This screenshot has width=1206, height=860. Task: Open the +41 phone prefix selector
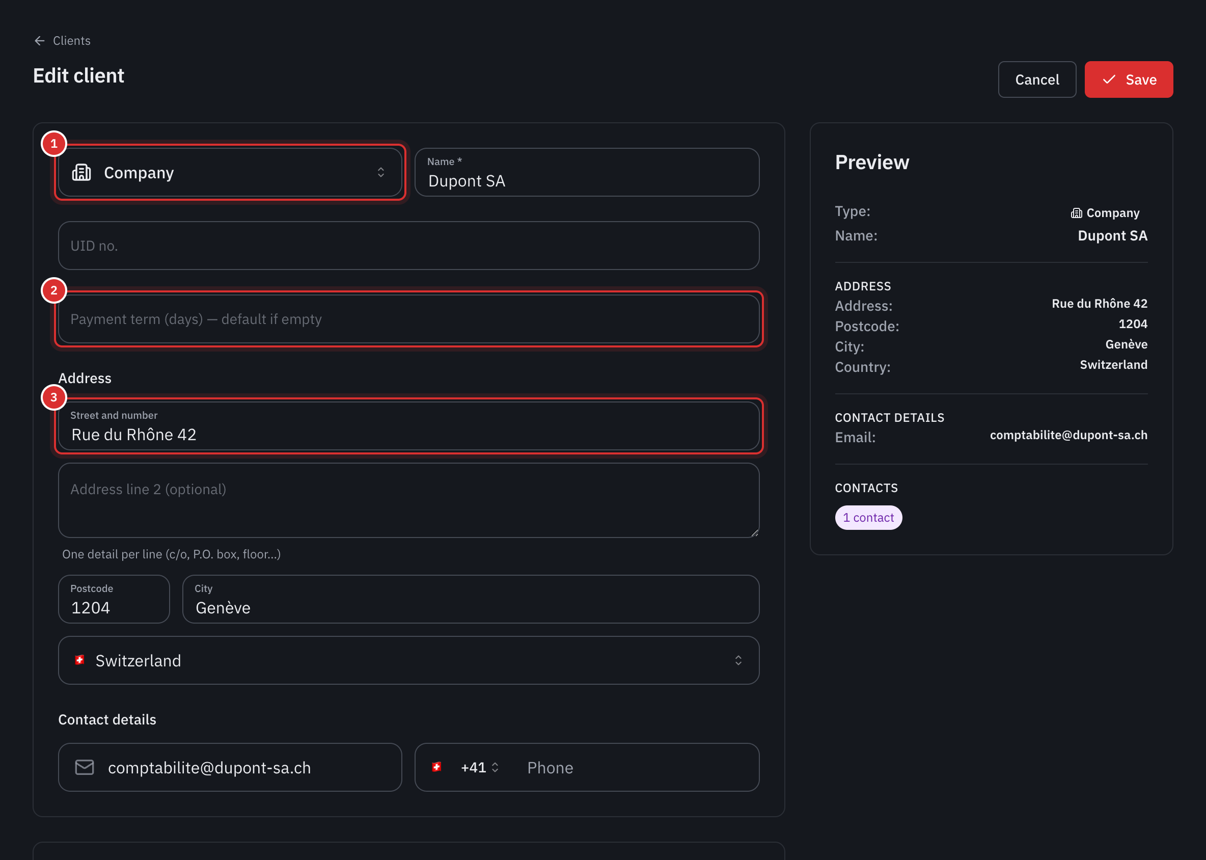click(480, 767)
